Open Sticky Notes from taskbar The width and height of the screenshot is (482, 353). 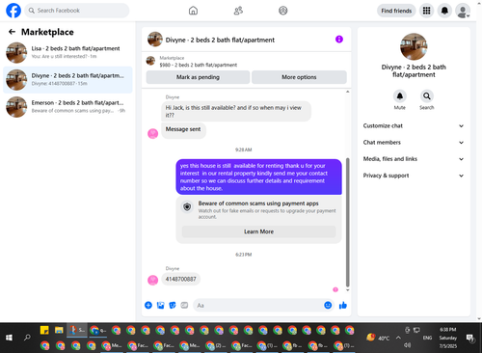[44, 330]
